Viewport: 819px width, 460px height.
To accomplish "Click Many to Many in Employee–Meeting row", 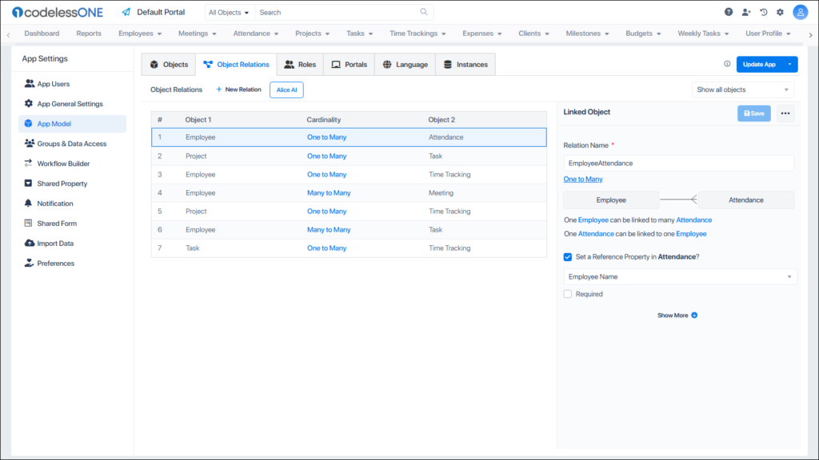I will point(329,193).
